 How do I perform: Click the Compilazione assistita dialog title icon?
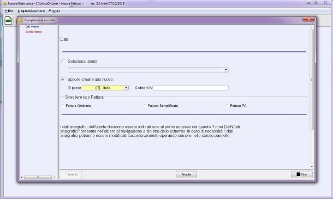[21, 20]
